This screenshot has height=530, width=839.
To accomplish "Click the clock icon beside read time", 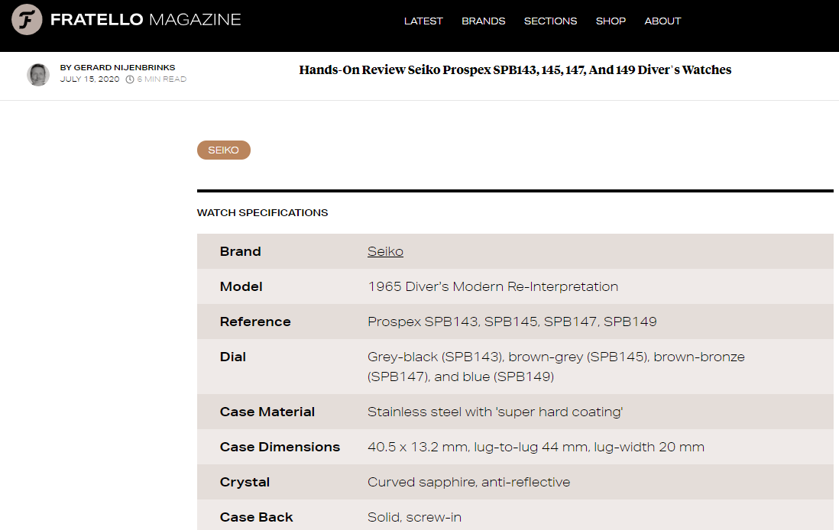I will click(130, 79).
